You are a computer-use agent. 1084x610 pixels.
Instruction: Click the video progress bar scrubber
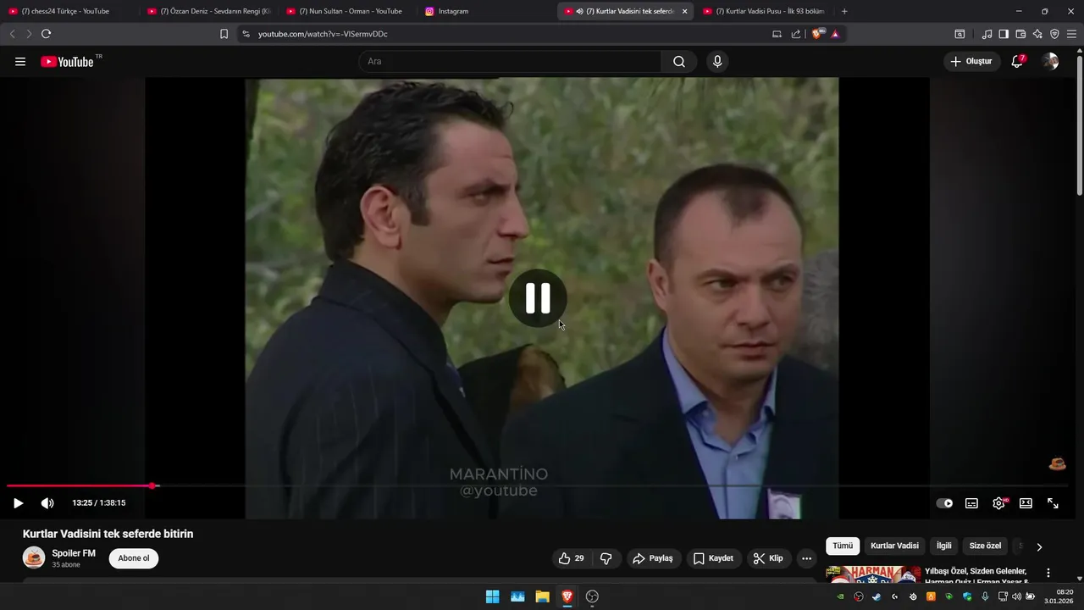tap(152, 485)
